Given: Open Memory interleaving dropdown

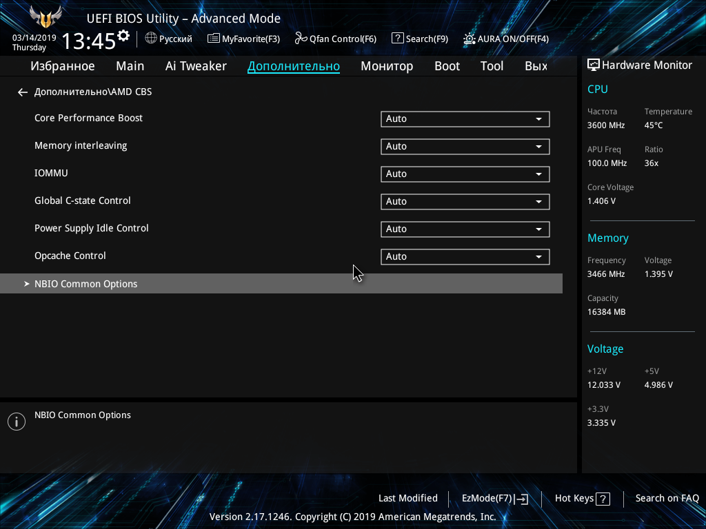Looking at the screenshot, I should point(465,146).
